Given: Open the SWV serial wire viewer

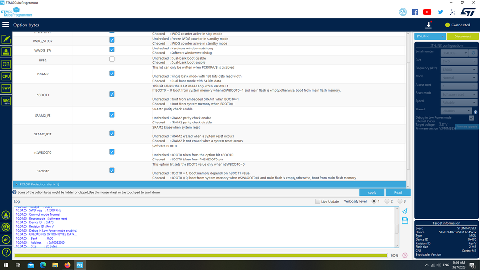Looking at the screenshot, I should coord(6,88).
